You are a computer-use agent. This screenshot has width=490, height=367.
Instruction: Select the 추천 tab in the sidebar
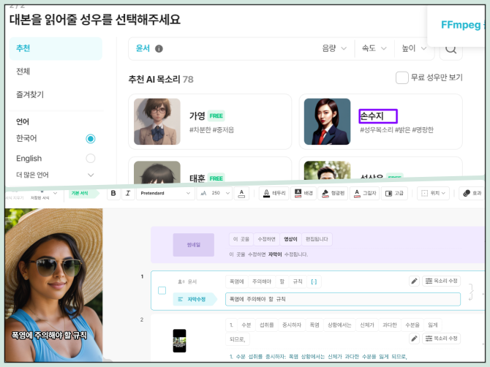pyautogui.click(x=56, y=48)
